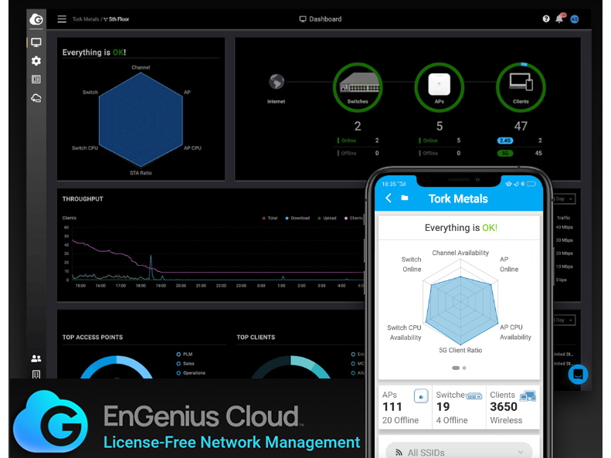
Task: Click the Top Access Points donut chart
Action: (116, 367)
